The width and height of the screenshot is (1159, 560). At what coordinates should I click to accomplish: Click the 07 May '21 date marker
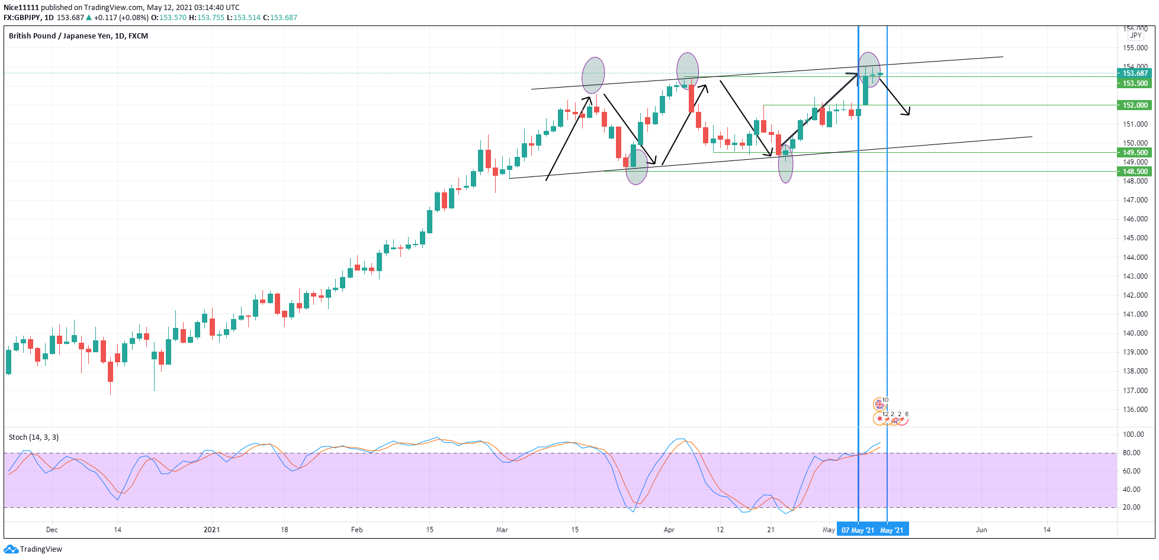pyautogui.click(x=858, y=530)
